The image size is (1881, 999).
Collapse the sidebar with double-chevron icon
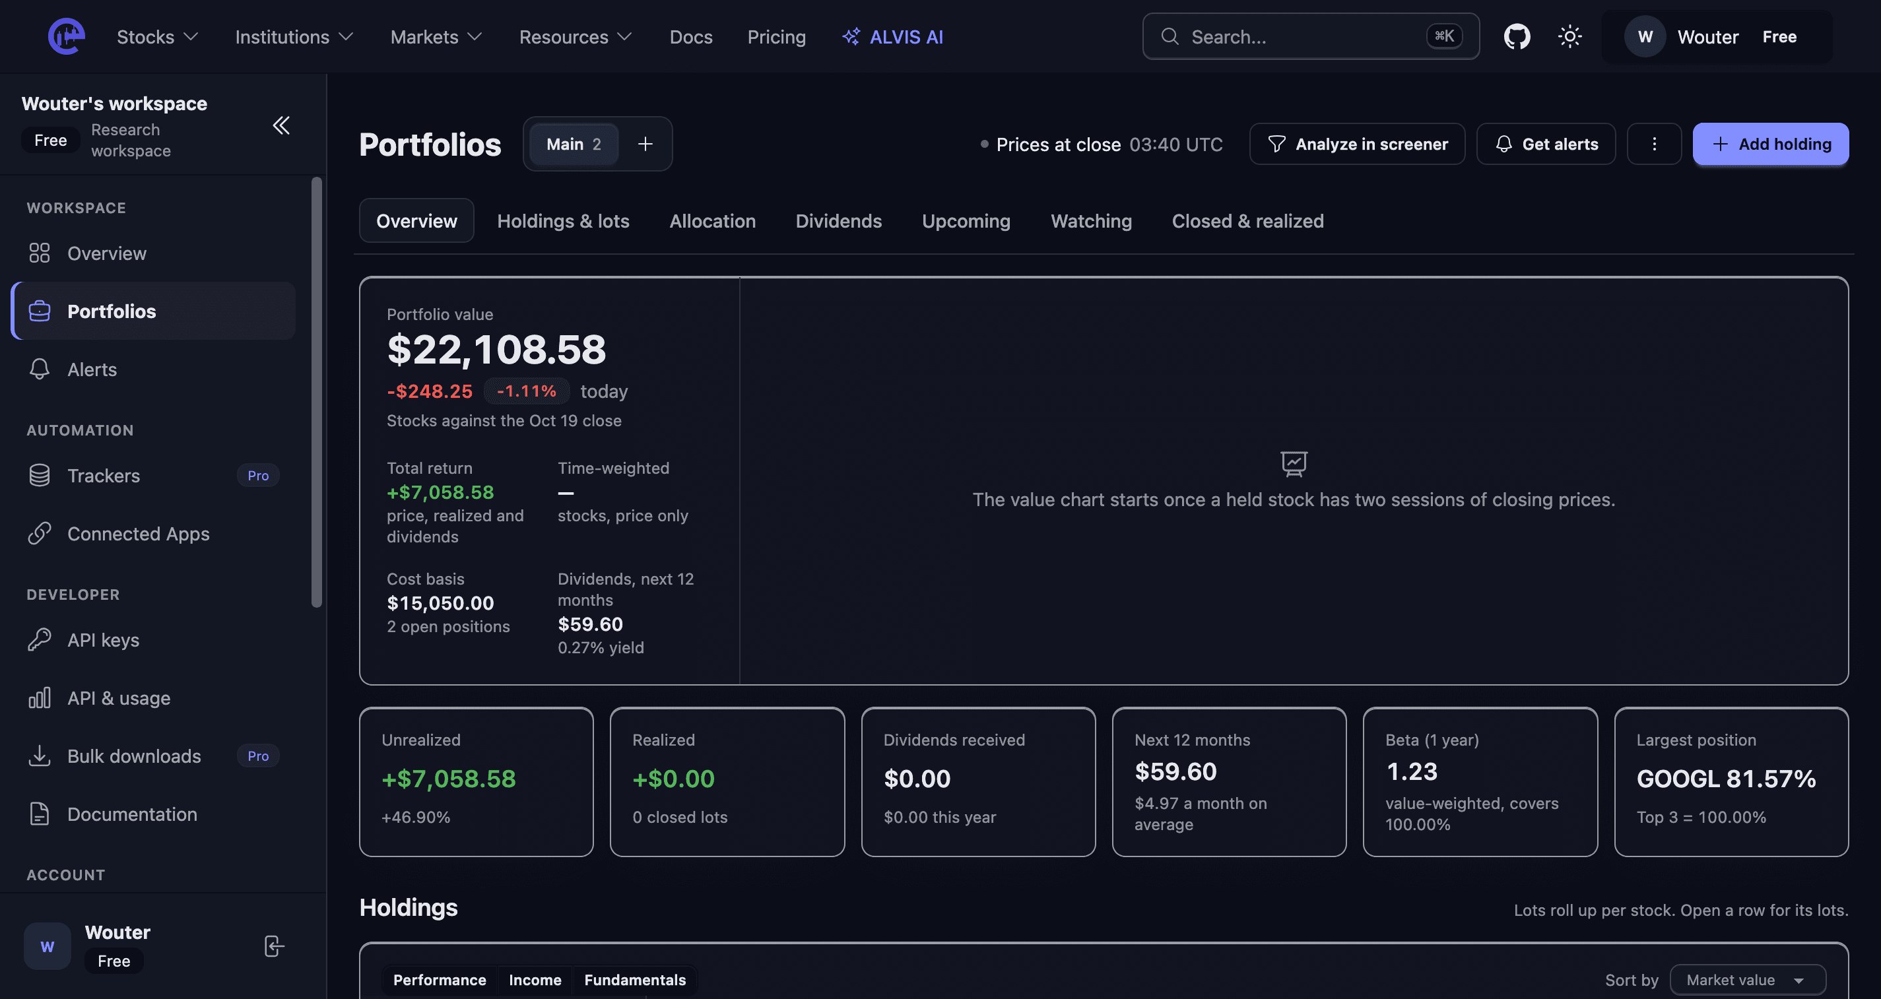(281, 125)
